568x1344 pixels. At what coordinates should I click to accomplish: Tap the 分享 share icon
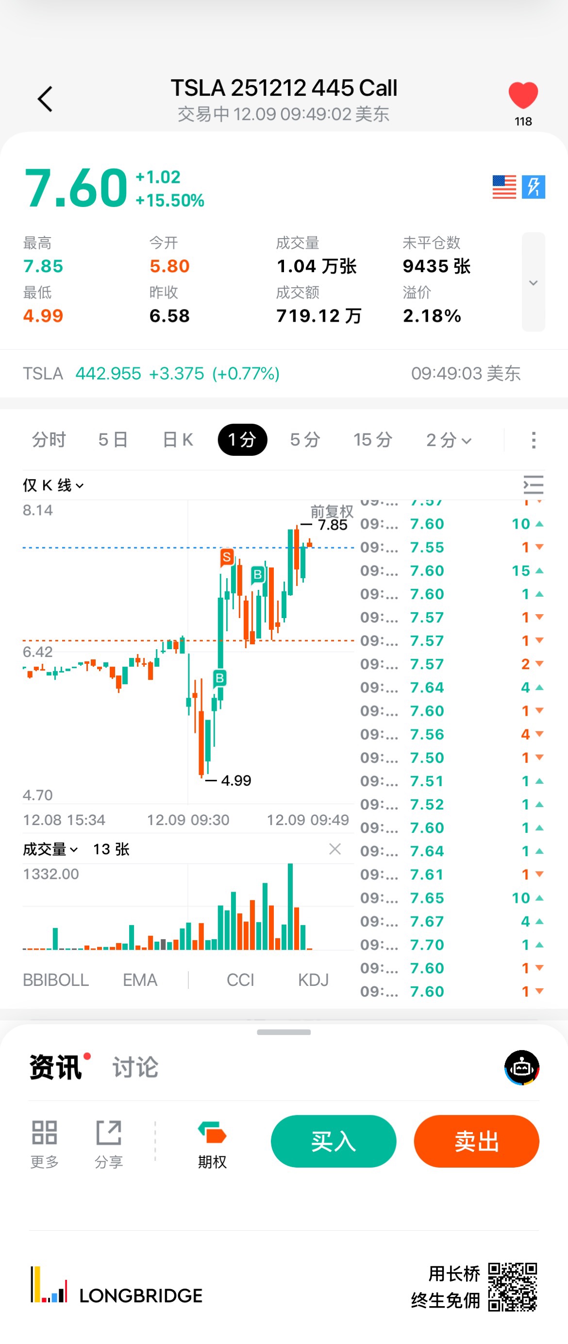tap(108, 1133)
